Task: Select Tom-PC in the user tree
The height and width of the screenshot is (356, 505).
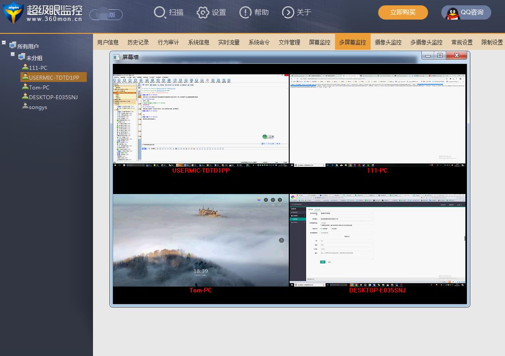Action: coord(39,88)
